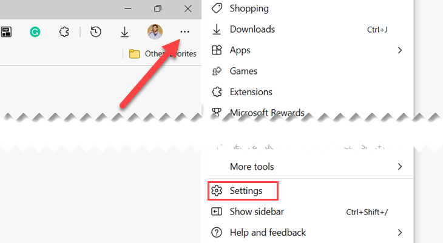Open the History clock icon
Screen dimensions: 443x243
tap(95, 32)
